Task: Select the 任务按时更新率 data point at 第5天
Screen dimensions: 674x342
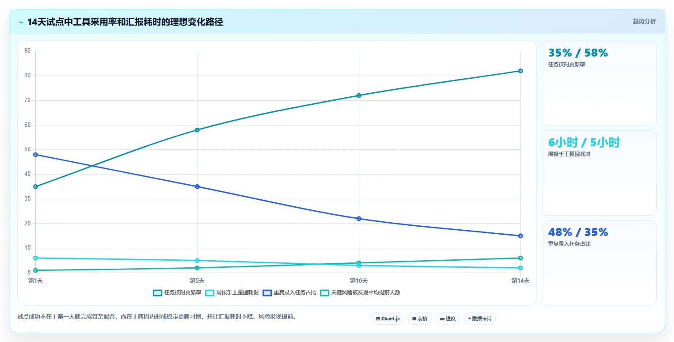Action: (x=197, y=130)
